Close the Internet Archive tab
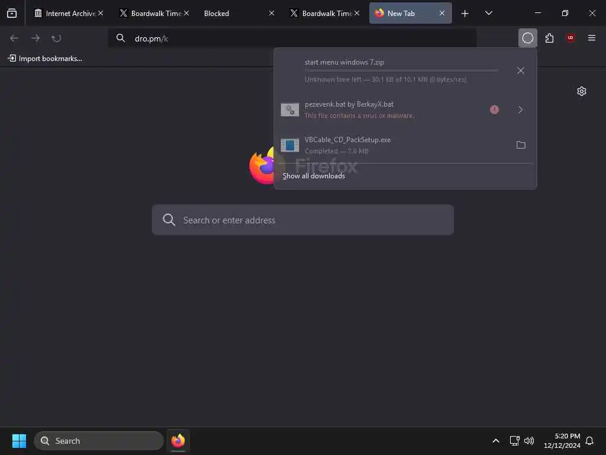The height and width of the screenshot is (455, 606). click(x=101, y=13)
